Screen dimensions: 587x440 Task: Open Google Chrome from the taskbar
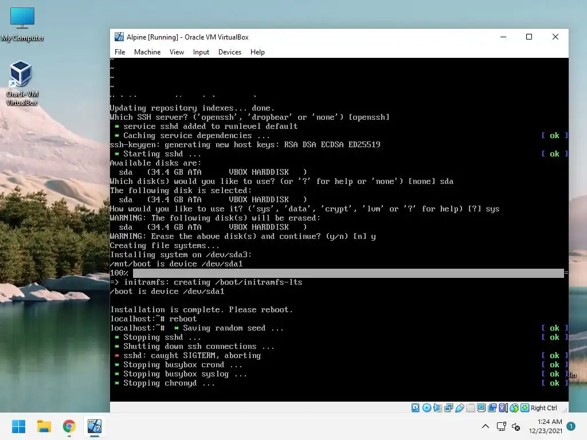69,426
